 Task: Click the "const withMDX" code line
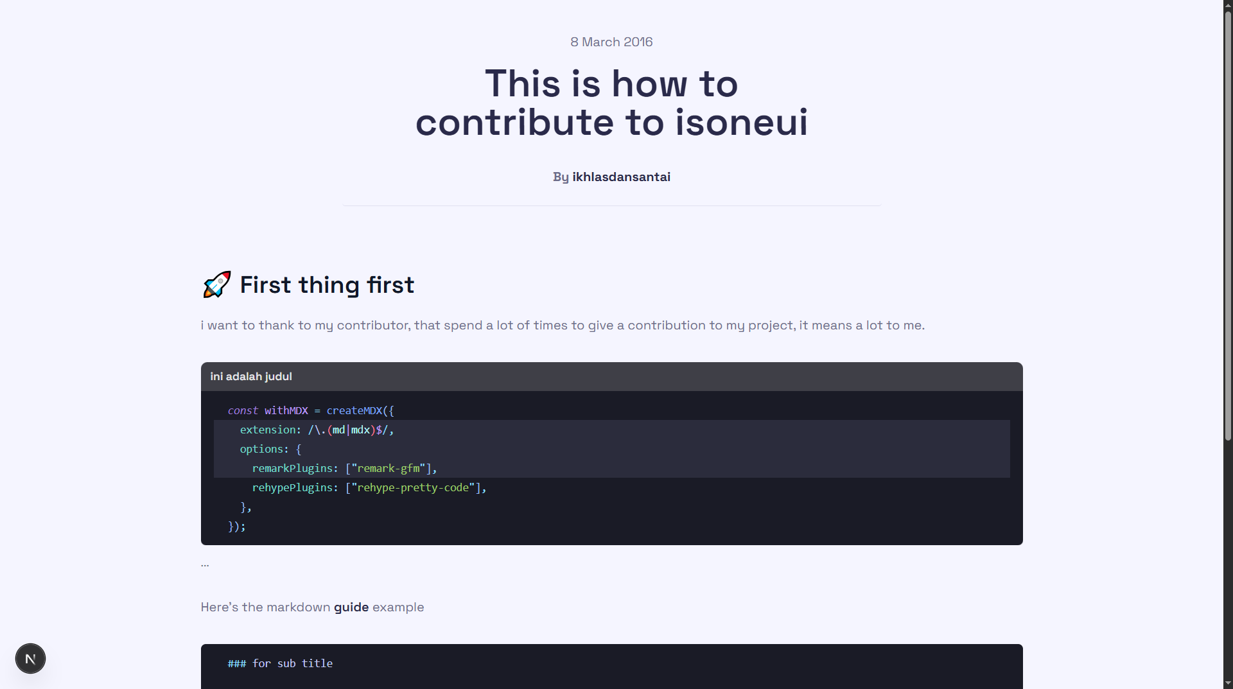click(311, 410)
